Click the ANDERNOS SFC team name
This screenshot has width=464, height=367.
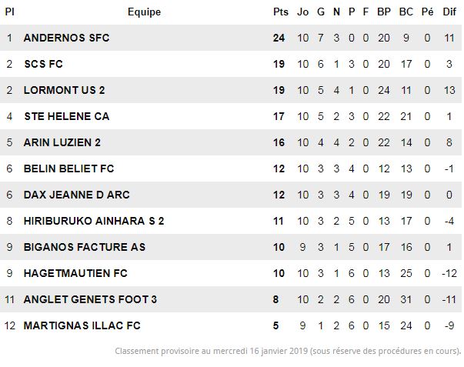[67, 38]
